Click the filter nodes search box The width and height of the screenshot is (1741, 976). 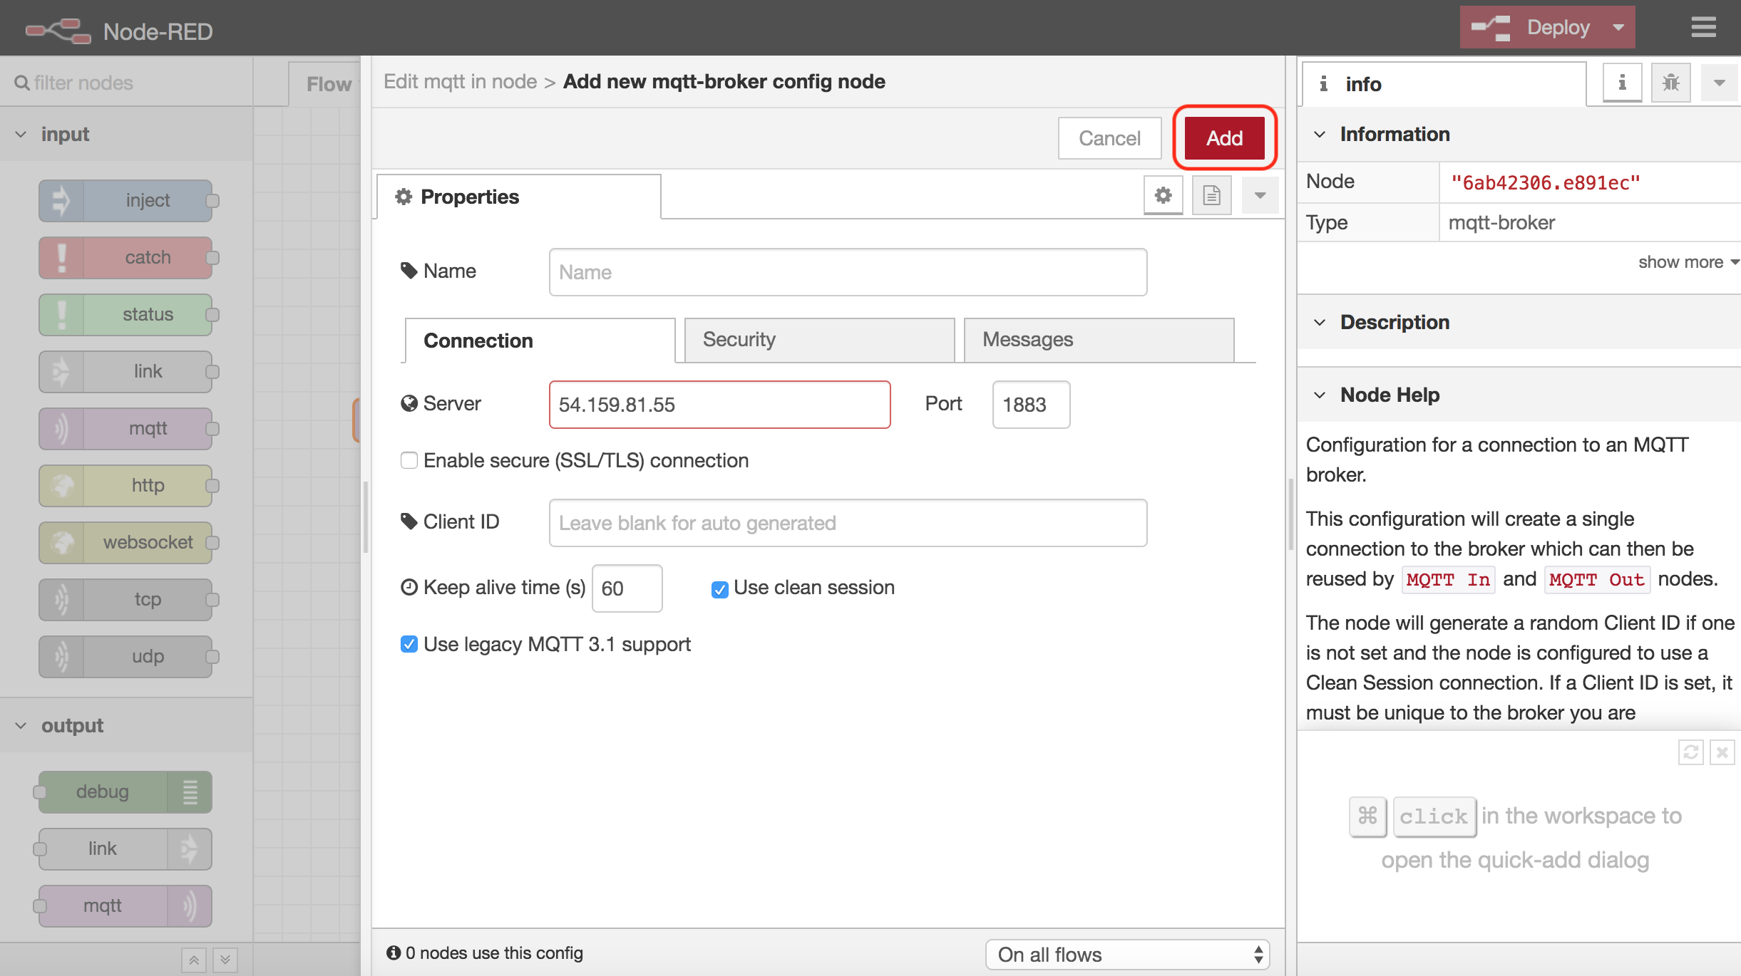126,83
